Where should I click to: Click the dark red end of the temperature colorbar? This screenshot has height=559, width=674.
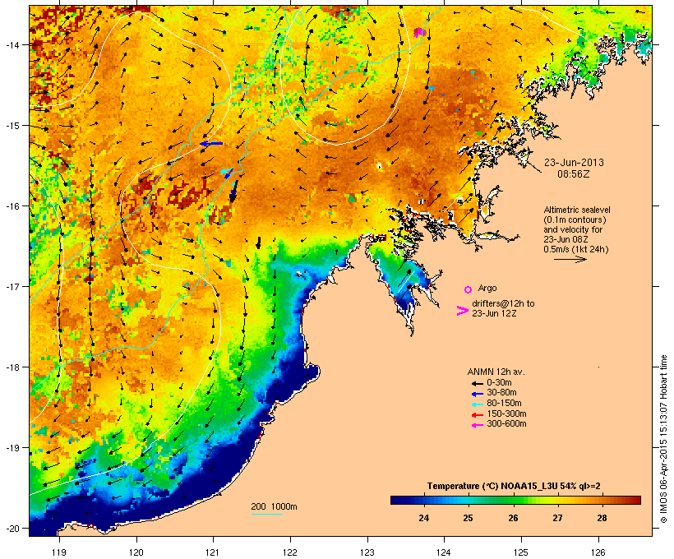(635, 500)
